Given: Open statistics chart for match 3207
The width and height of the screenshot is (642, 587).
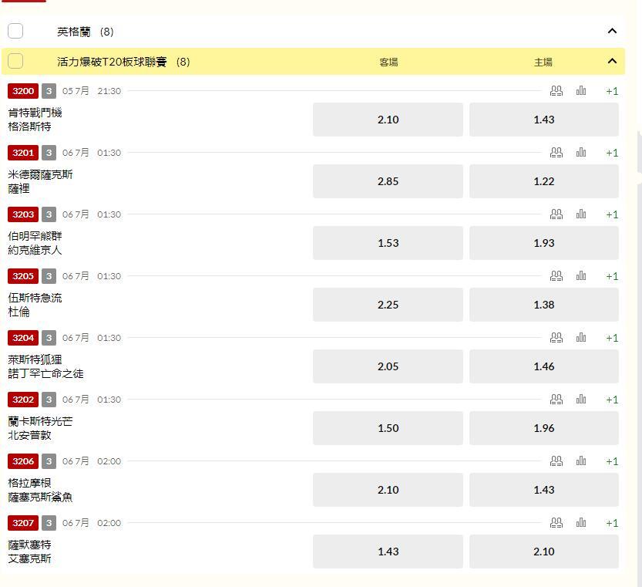Looking at the screenshot, I should pyautogui.click(x=581, y=523).
